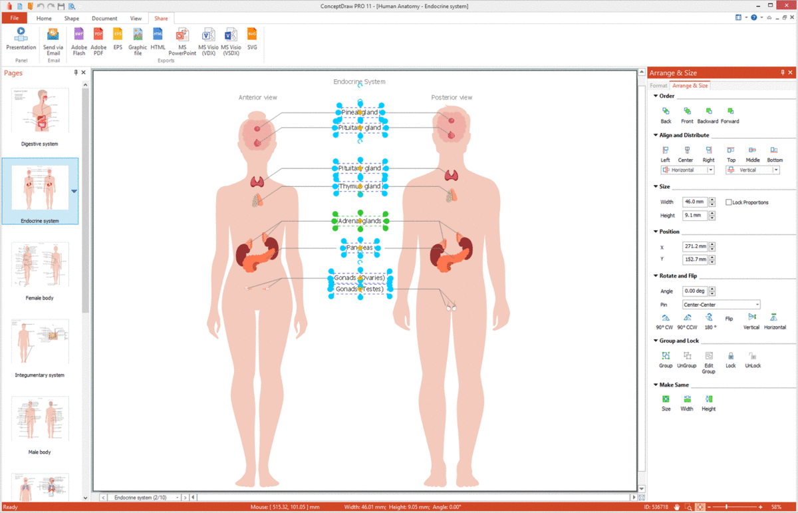Export the diagram as Adobe PDF
Viewport: 798px width, 513px height.
(x=98, y=40)
